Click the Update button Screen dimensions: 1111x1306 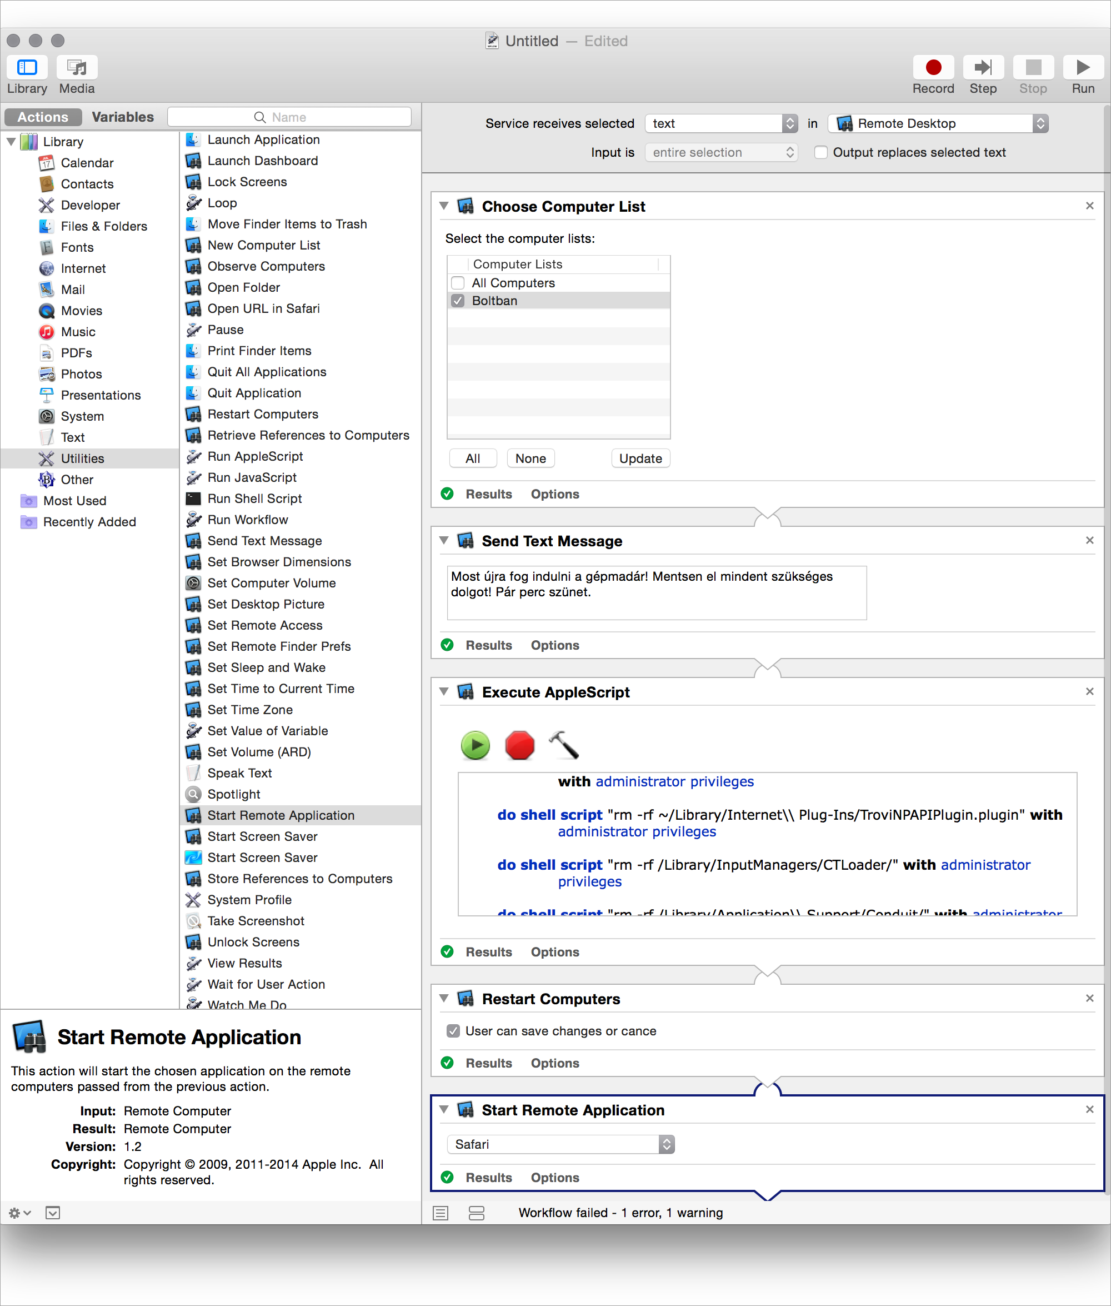click(640, 458)
